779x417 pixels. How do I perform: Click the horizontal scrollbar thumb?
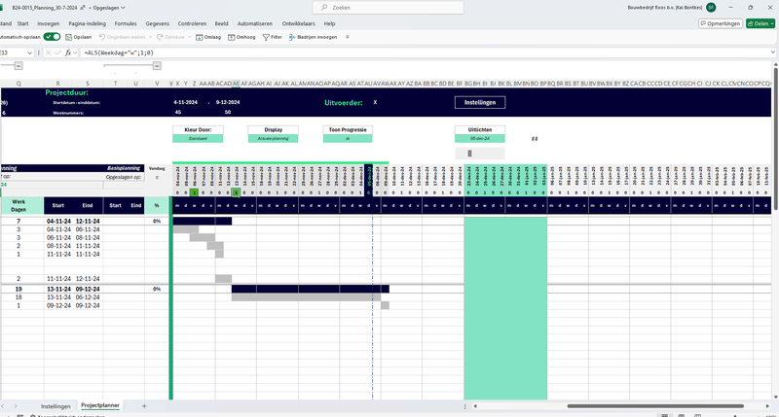click(655, 406)
